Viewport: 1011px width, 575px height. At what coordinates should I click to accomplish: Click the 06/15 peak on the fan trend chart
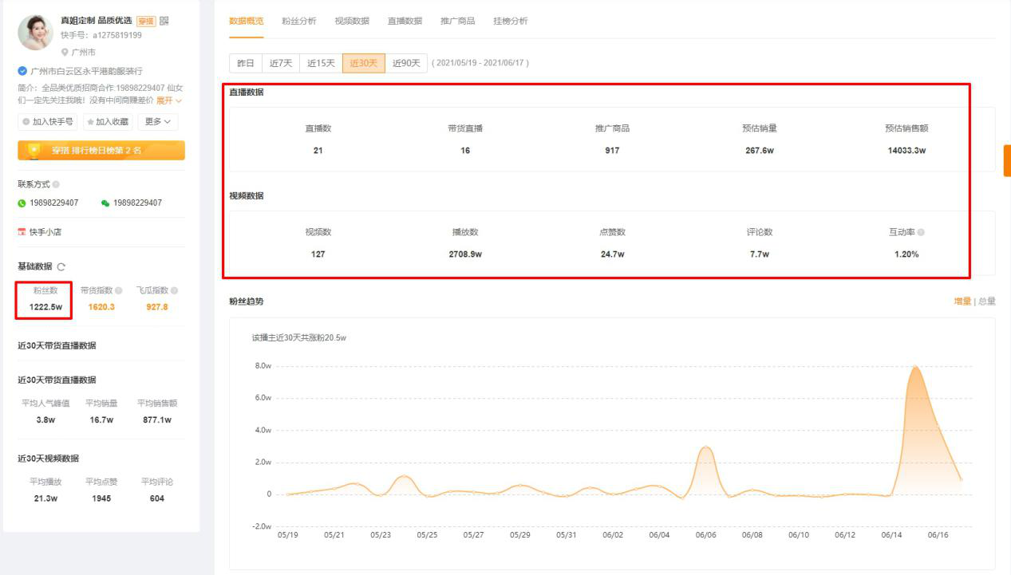tap(914, 367)
